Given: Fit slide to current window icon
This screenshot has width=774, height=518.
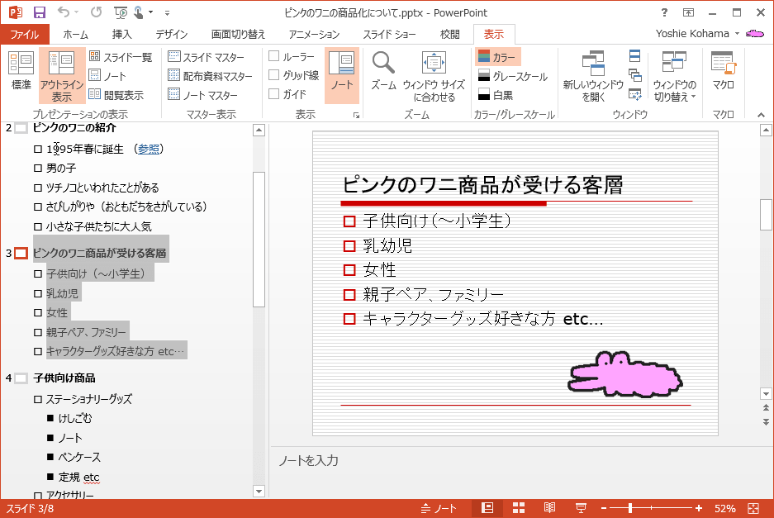Looking at the screenshot, I should point(753,508).
